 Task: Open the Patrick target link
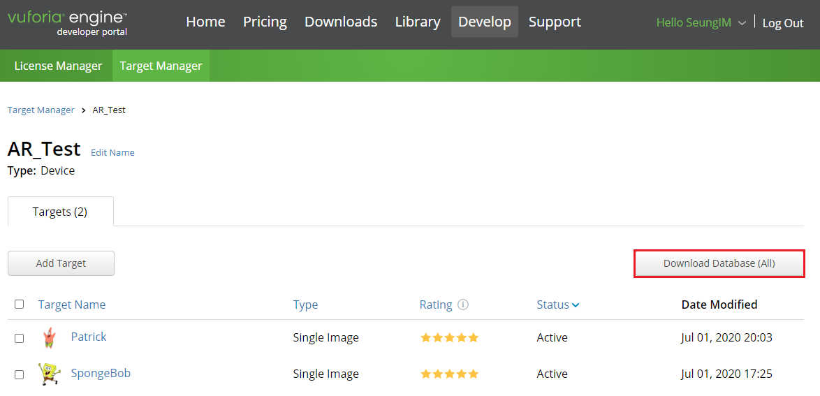coord(89,337)
